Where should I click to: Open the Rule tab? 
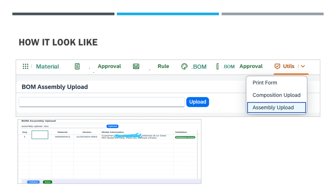(x=163, y=66)
